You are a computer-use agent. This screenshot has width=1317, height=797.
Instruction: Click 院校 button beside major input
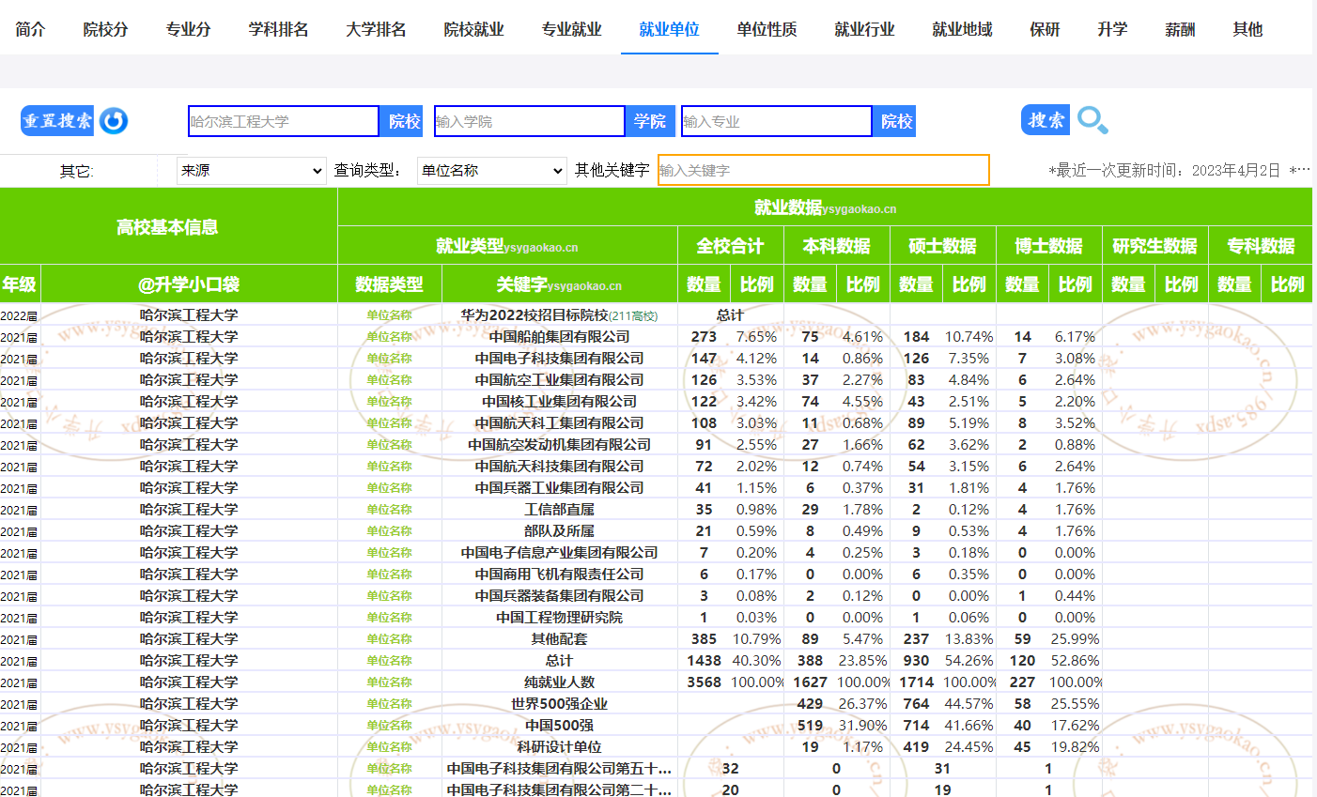click(896, 121)
